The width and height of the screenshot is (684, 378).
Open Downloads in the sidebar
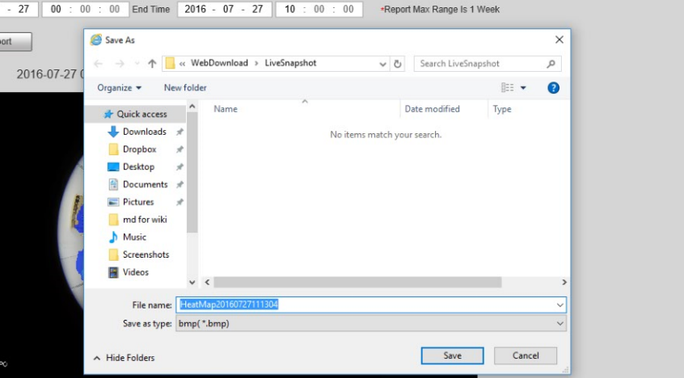point(145,132)
